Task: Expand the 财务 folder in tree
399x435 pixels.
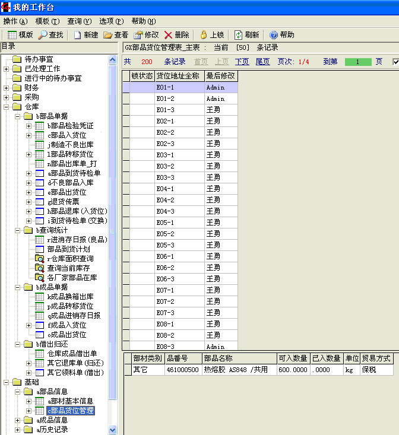Action: (x=6, y=88)
